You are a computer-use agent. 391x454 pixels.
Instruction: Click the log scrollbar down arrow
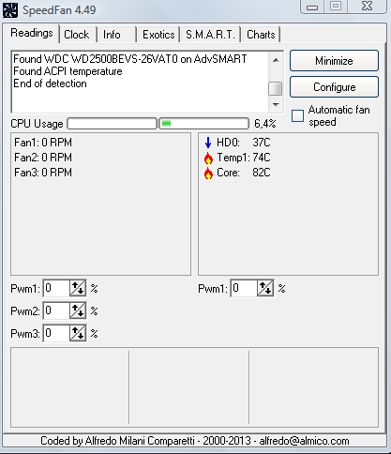pos(276,105)
